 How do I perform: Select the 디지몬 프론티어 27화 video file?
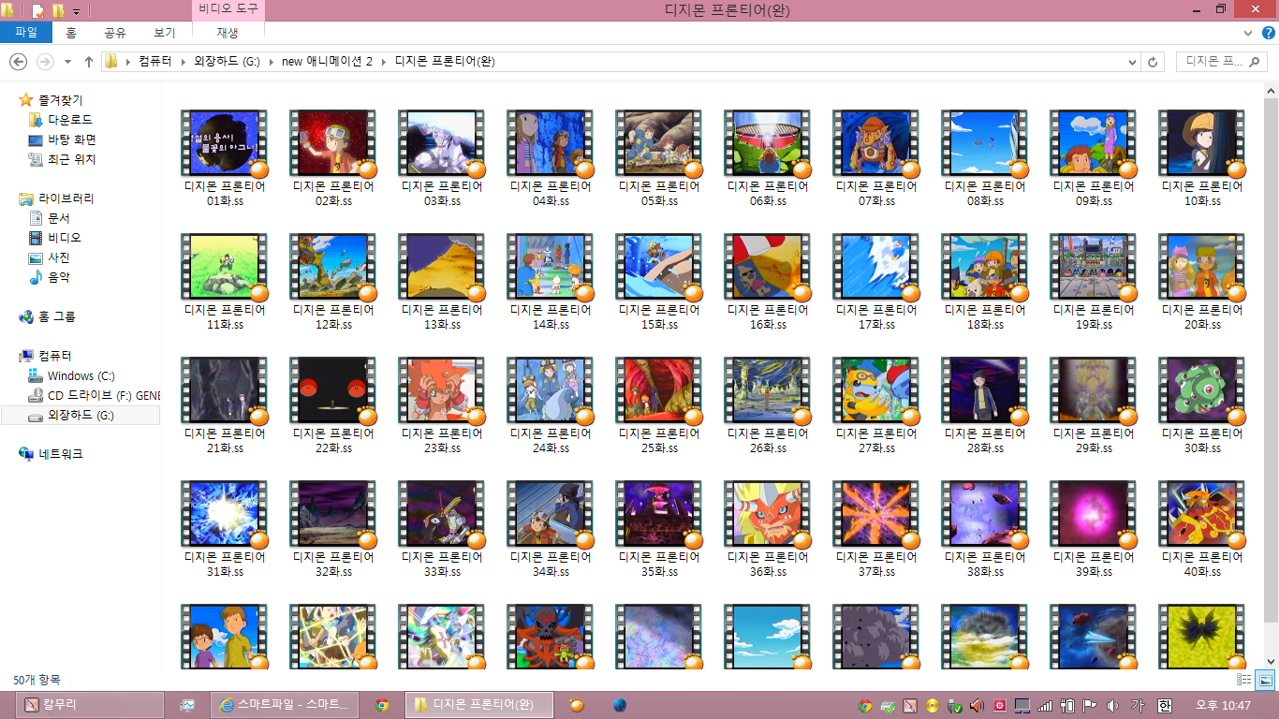point(876,405)
